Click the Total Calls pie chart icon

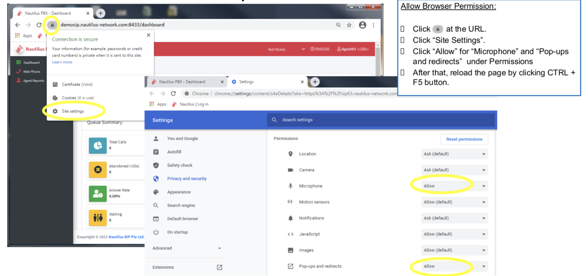(98, 146)
